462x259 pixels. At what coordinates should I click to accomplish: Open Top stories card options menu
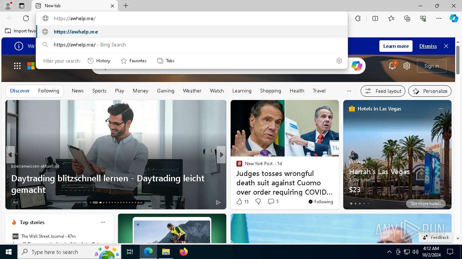pyautogui.click(x=103, y=222)
